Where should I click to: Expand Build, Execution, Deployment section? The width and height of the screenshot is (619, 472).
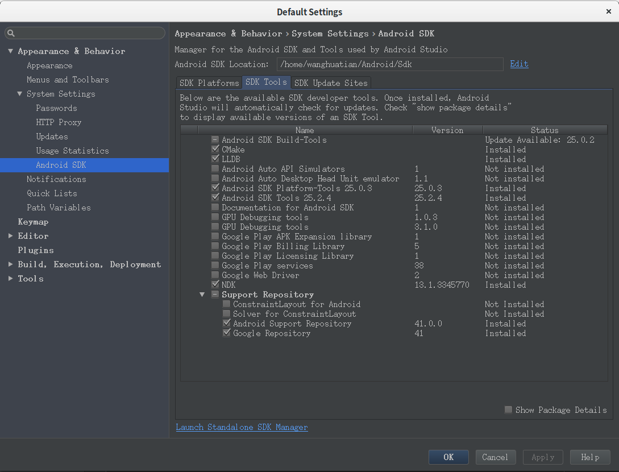click(10, 264)
